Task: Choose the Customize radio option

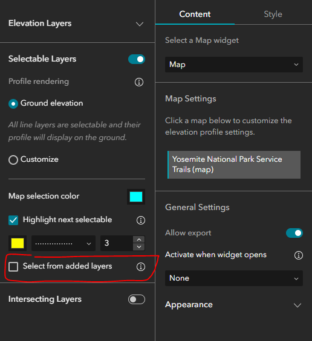Action: click(x=13, y=160)
